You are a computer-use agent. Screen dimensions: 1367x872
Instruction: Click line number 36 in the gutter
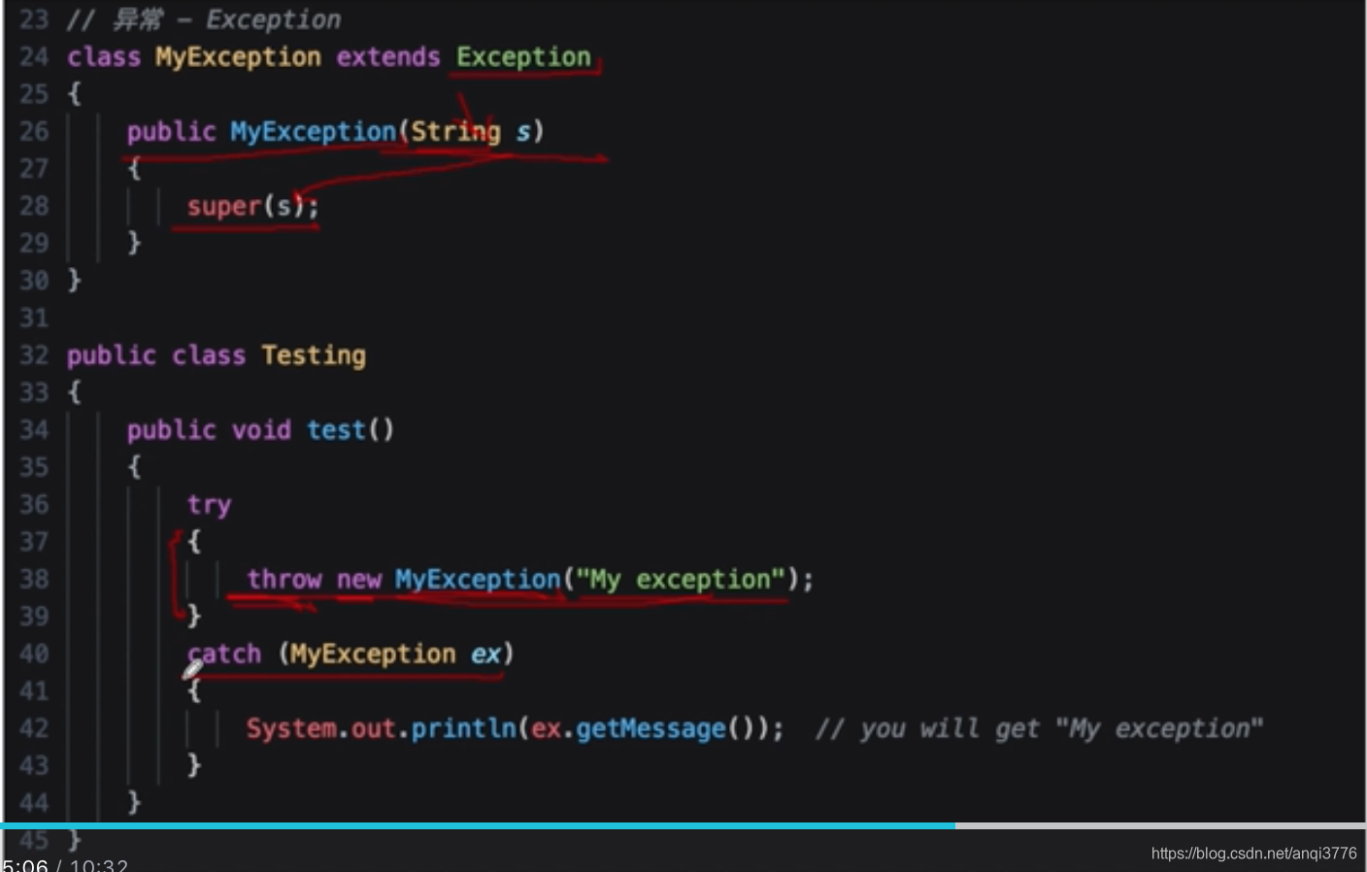click(x=34, y=505)
